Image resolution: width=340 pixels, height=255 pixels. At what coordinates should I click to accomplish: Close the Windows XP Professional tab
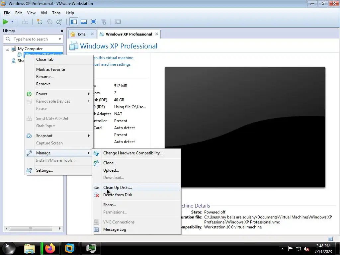(157, 34)
